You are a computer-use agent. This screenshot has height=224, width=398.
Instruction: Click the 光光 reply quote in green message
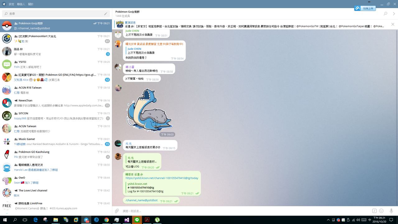[x=142, y=160]
